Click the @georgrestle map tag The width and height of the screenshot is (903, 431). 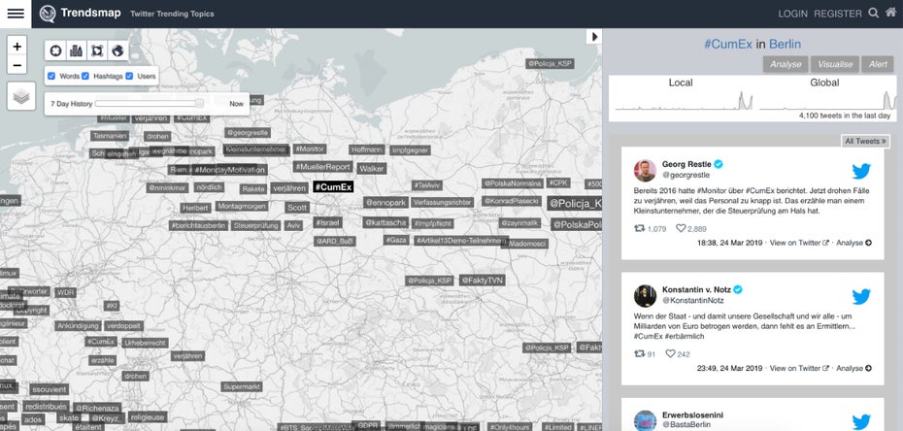pyautogui.click(x=248, y=132)
